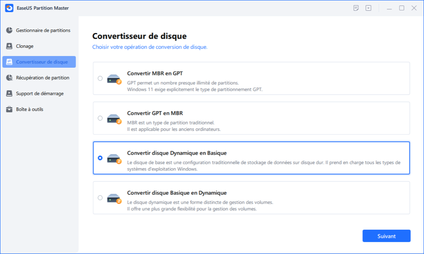Open Gestionnaire de partitions in the sidebar
The width and height of the screenshot is (424, 254).
(43, 31)
